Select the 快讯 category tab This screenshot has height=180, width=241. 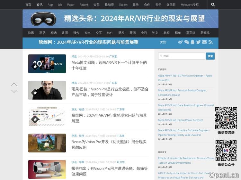coord(31,33)
